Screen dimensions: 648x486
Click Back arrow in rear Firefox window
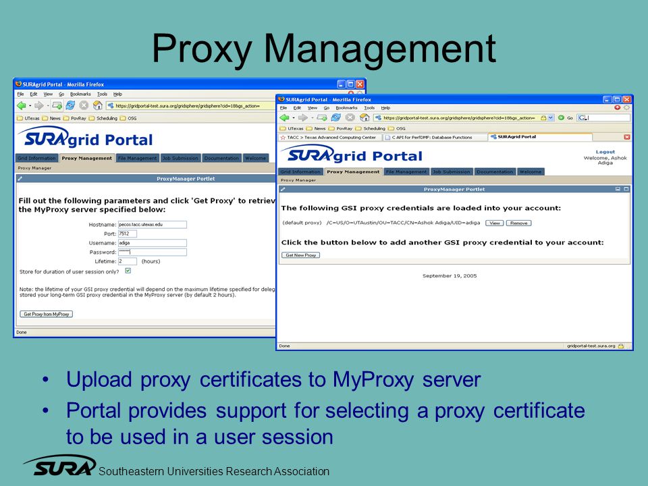click(21, 105)
